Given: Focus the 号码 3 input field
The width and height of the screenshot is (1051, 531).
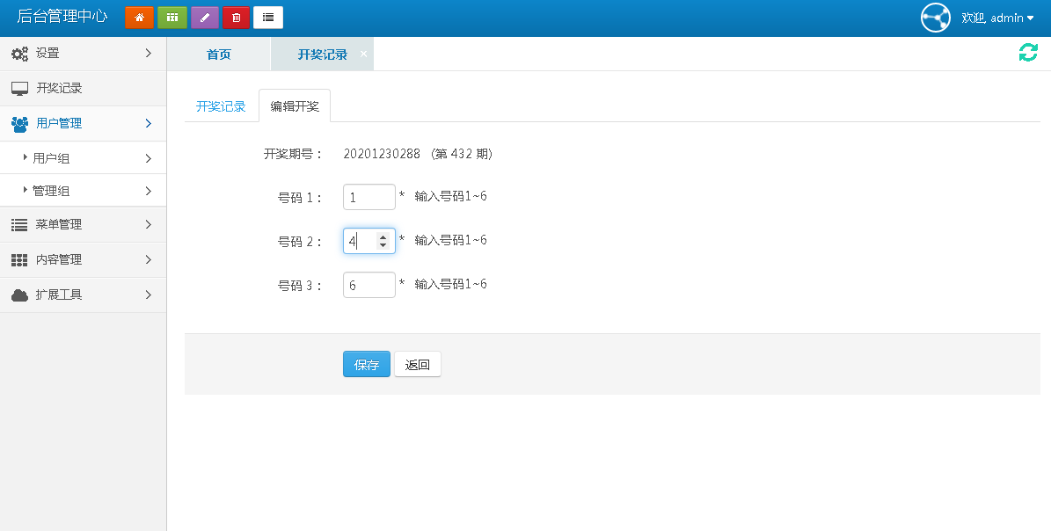Looking at the screenshot, I should [369, 285].
